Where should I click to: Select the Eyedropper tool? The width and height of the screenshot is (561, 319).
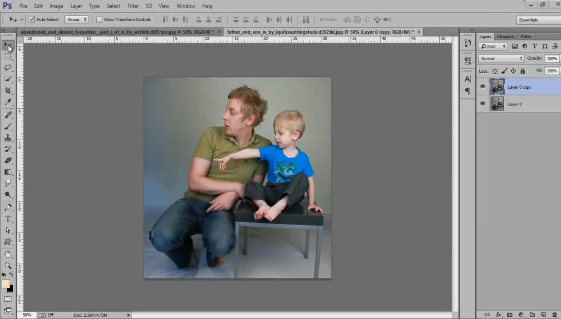tap(8, 102)
